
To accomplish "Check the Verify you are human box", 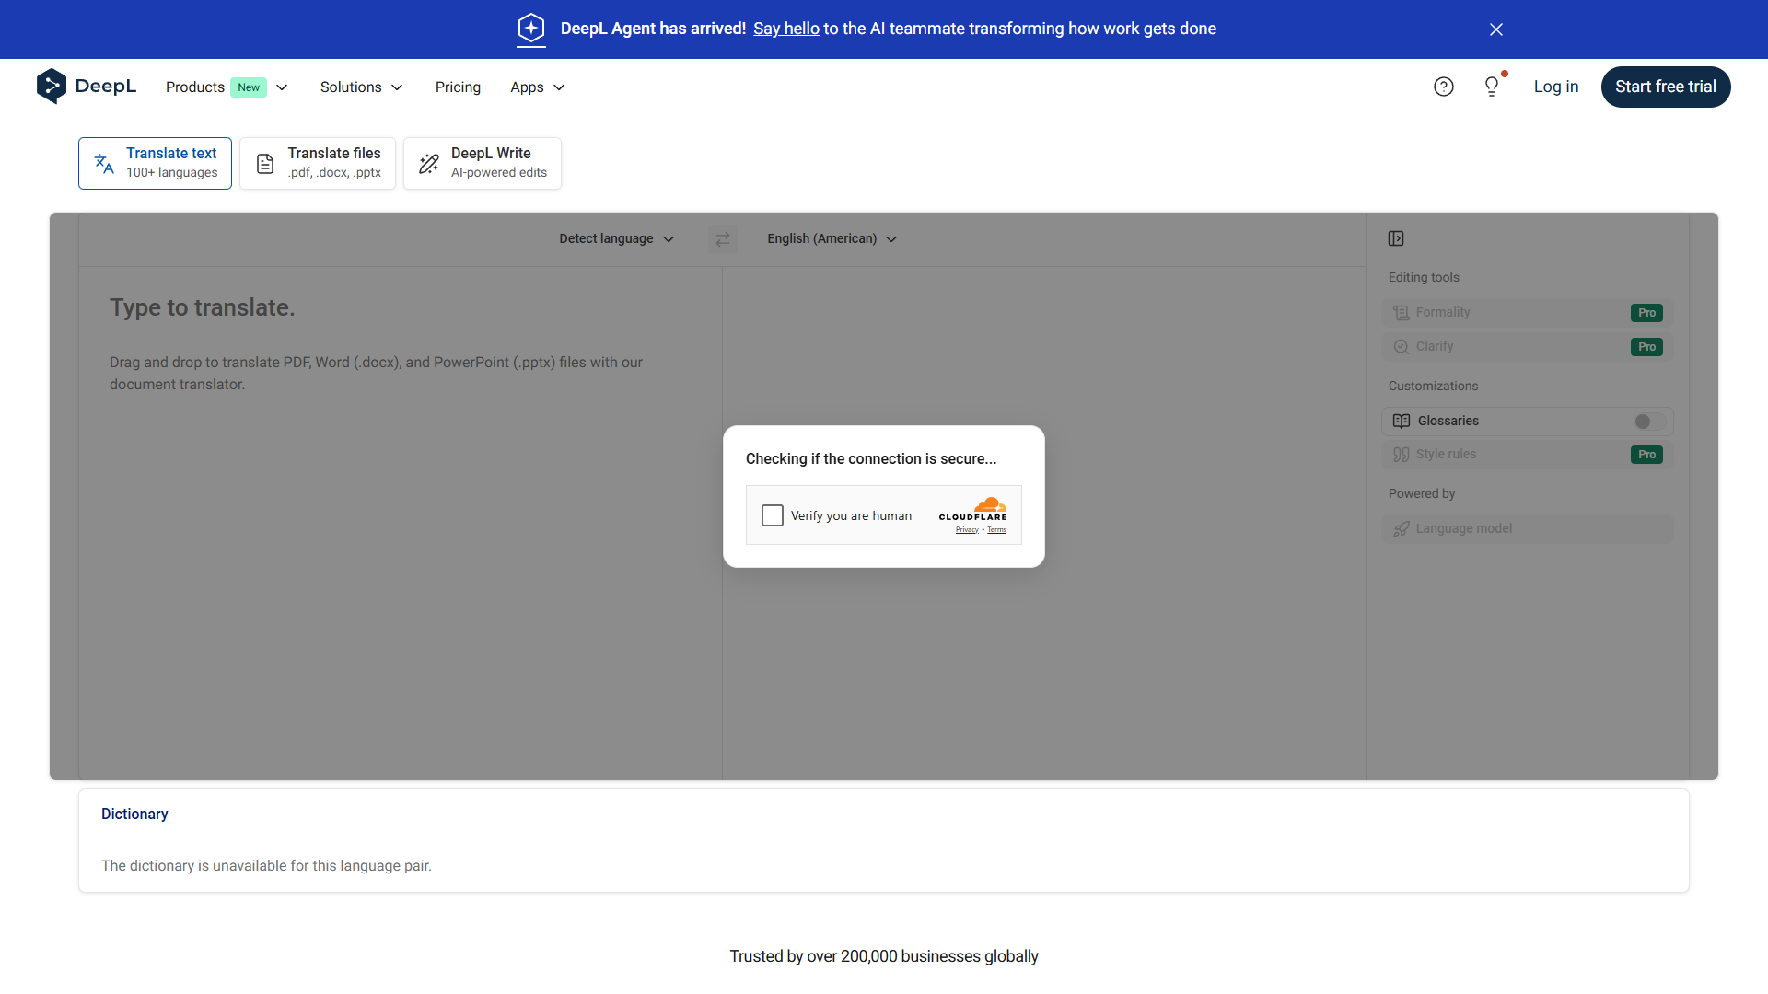I will coord(773,515).
